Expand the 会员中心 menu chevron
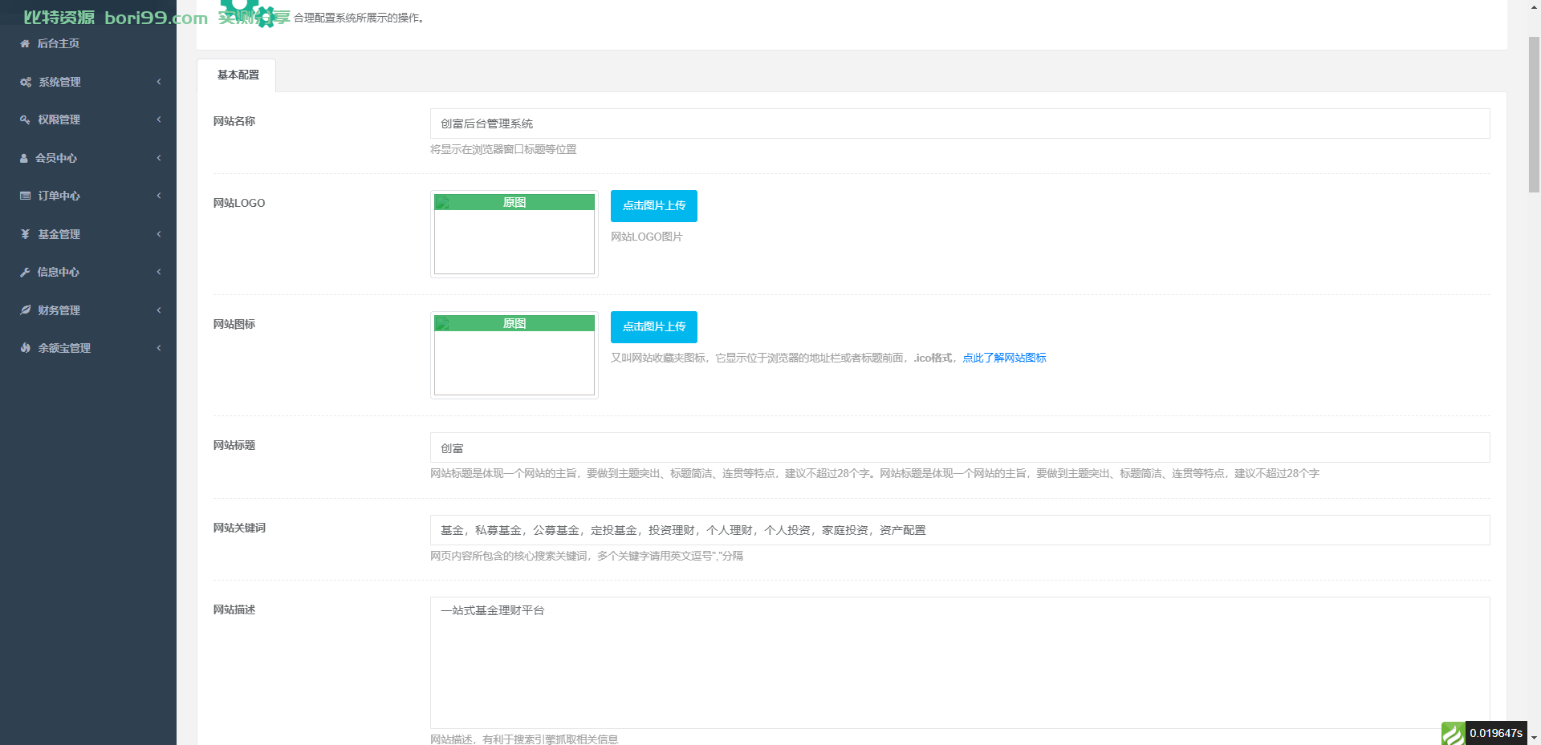Screen dimensions: 1541x745 click(159, 158)
